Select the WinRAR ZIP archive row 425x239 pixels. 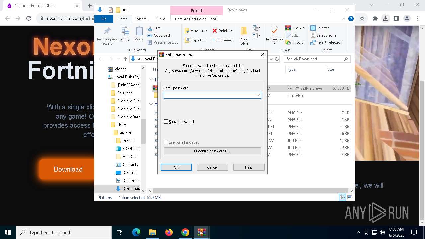point(251,88)
